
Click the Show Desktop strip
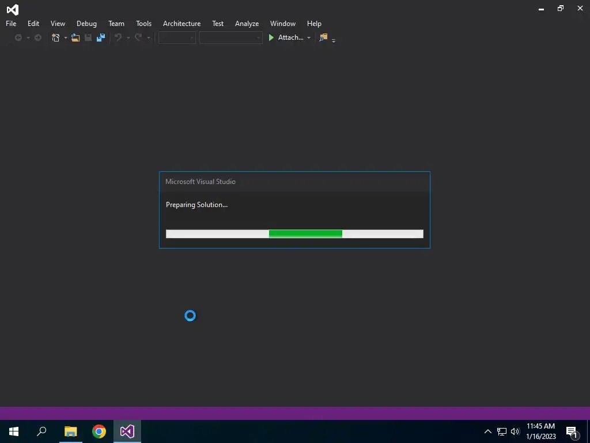point(588,431)
